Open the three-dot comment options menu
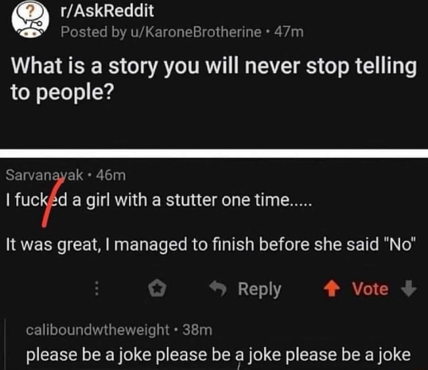Screen dimensions: 428x370 tap(96, 289)
